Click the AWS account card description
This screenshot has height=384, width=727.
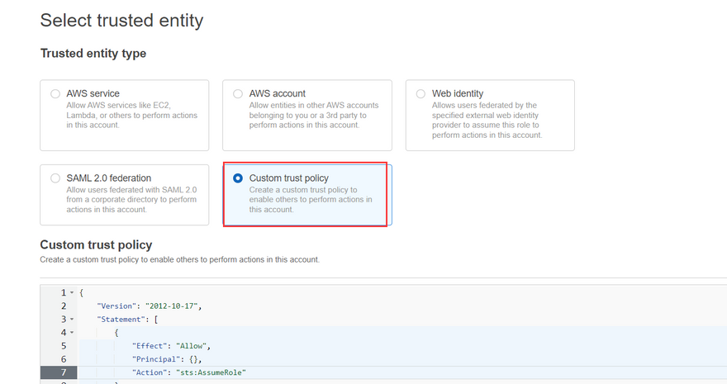314,116
